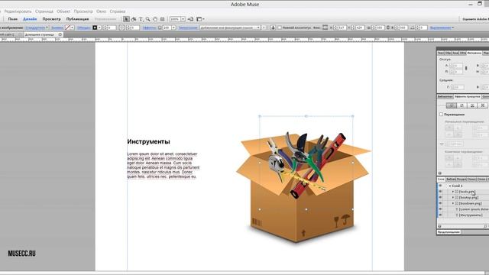
Task: Click the Публикация button
Action: tap(77, 19)
